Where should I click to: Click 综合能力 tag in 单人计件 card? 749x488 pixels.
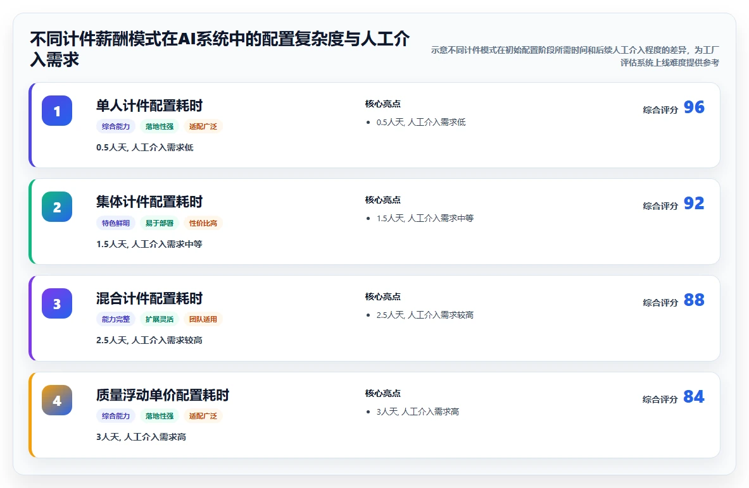coord(116,126)
